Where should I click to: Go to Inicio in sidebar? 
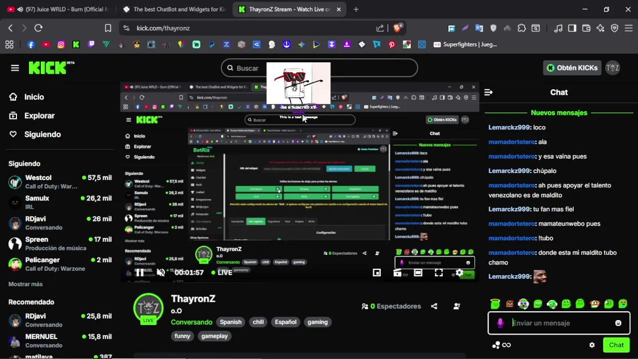tap(27, 97)
